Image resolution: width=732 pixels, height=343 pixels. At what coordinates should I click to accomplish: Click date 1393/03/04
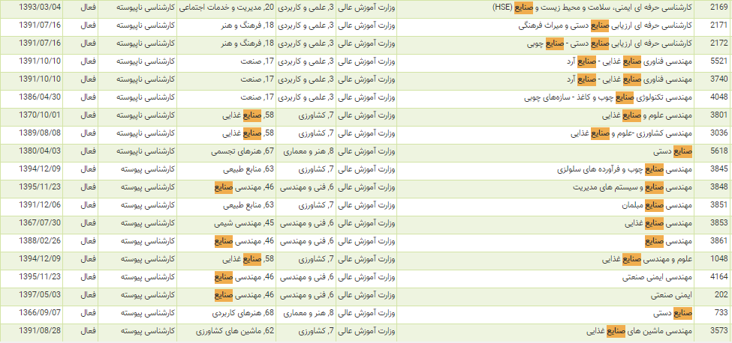pyautogui.click(x=40, y=7)
